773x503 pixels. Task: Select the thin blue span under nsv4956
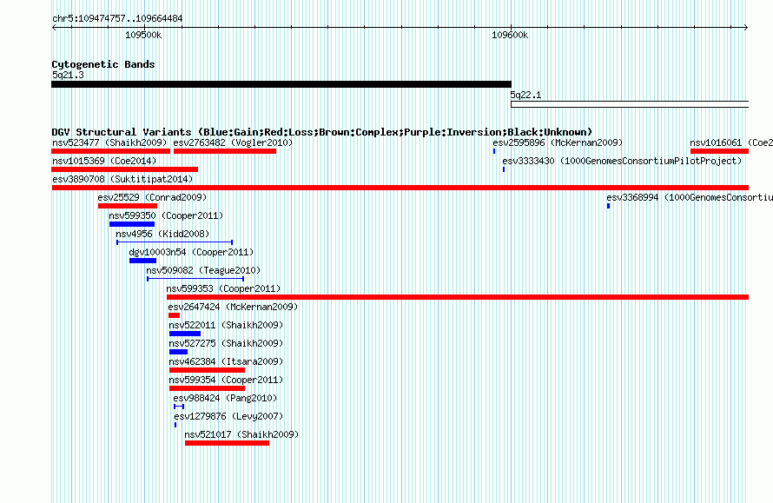[x=175, y=242]
